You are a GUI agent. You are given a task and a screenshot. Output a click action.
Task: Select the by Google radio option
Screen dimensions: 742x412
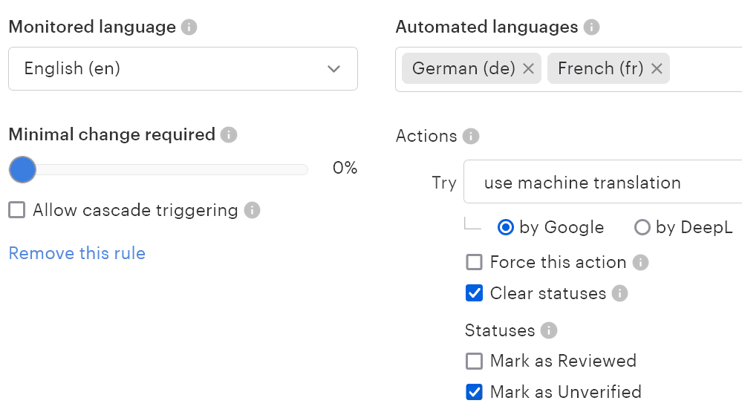(x=506, y=228)
